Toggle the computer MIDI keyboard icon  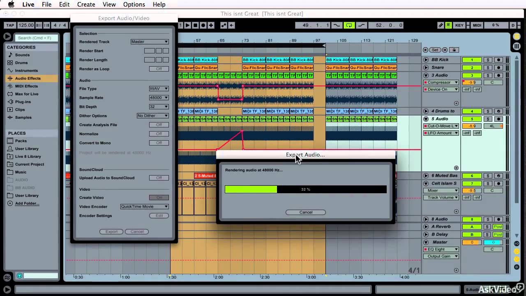pyautogui.click(x=448, y=25)
